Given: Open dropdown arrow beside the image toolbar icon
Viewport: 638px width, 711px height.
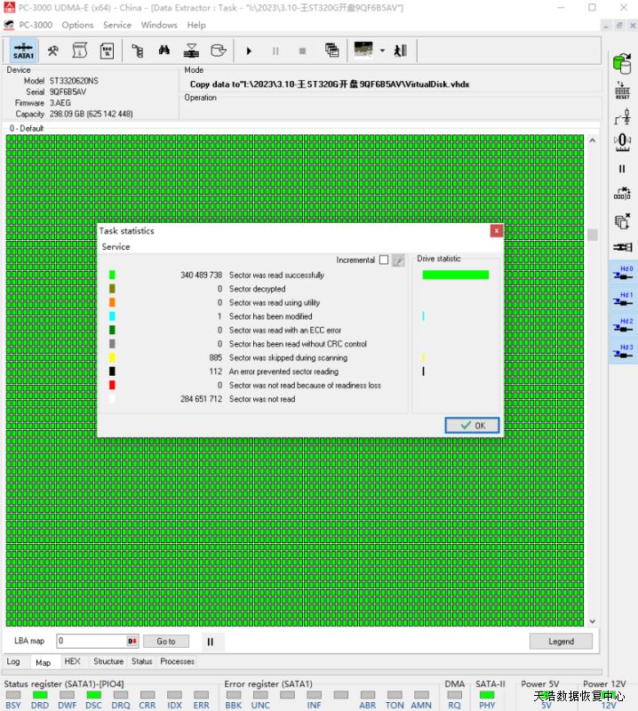Looking at the screenshot, I should tap(382, 51).
